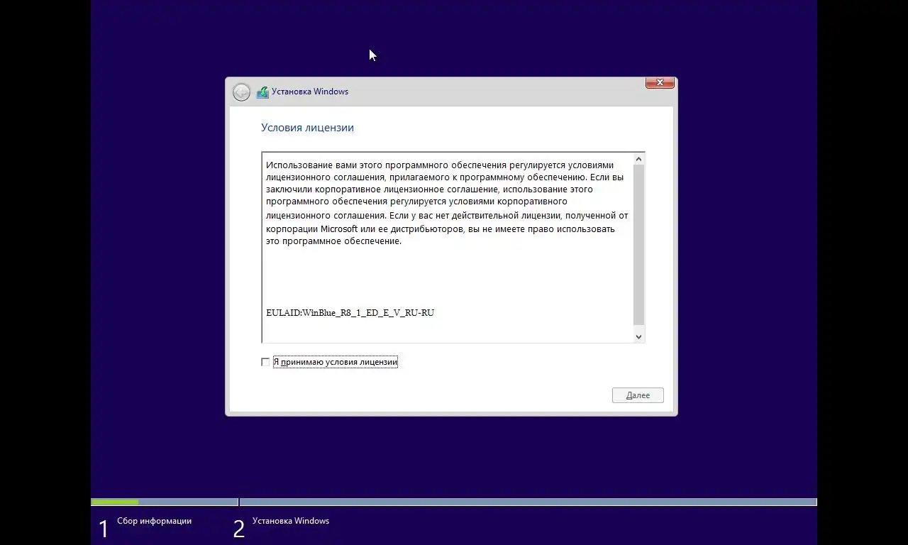Image resolution: width=908 pixels, height=545 pixels.
Task: Click the 'Установка Windows' step 2 label
Action: coord(291,521)
